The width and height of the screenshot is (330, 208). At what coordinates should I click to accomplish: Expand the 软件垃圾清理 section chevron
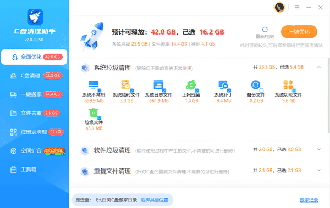(x=319, y=149)
